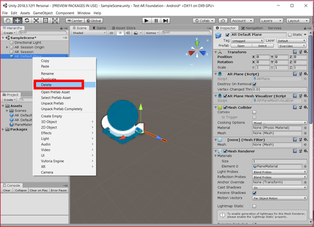Toggle Lightmap Static checkbox
This screenshot has width=314, height=227.
[x=254, y=206]
